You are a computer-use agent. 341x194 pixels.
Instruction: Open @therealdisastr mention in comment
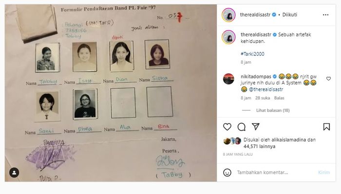point(266,89)
